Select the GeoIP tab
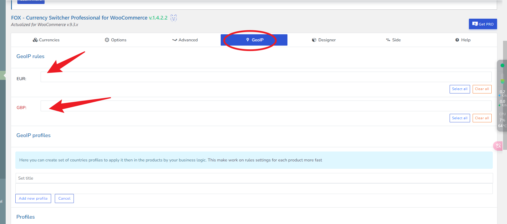Screen dimensions: 507x224 pos(254,40)
